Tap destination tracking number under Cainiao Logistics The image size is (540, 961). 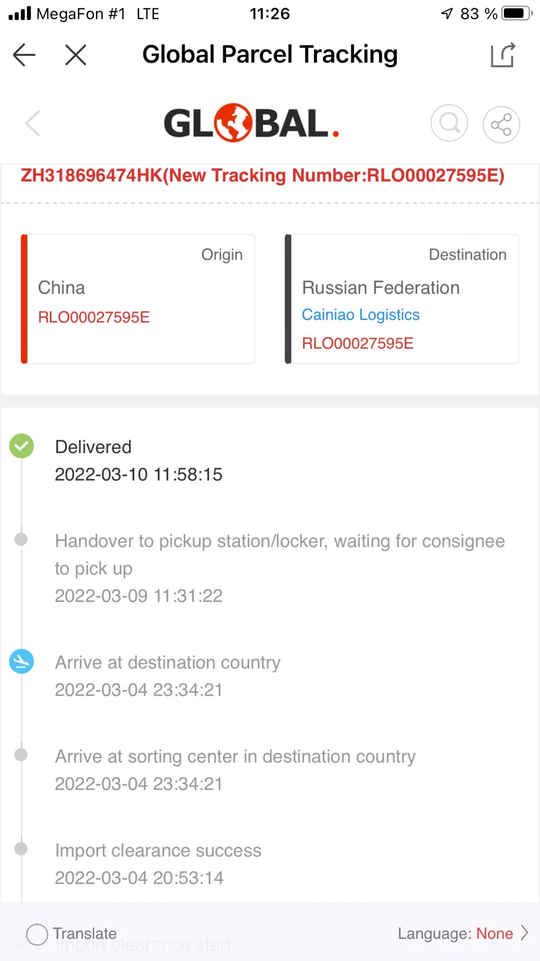coord(358,343)
